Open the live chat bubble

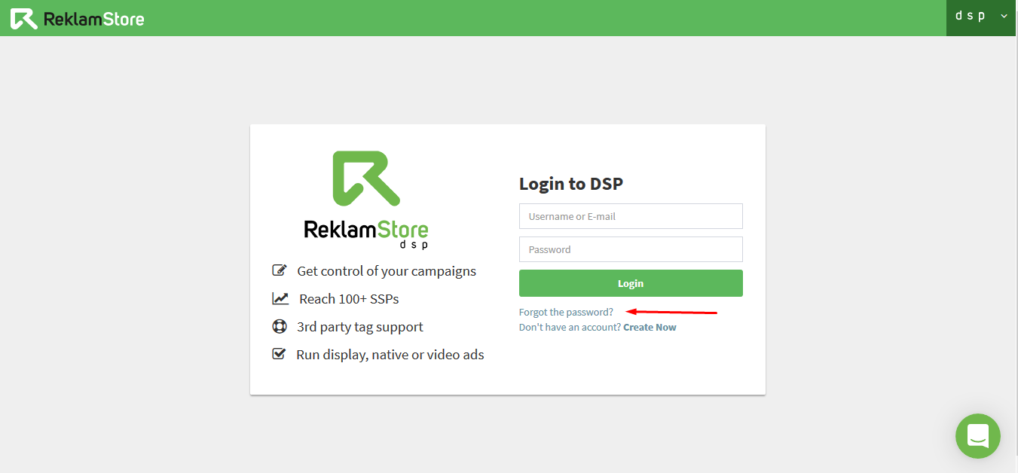[978, 436]
